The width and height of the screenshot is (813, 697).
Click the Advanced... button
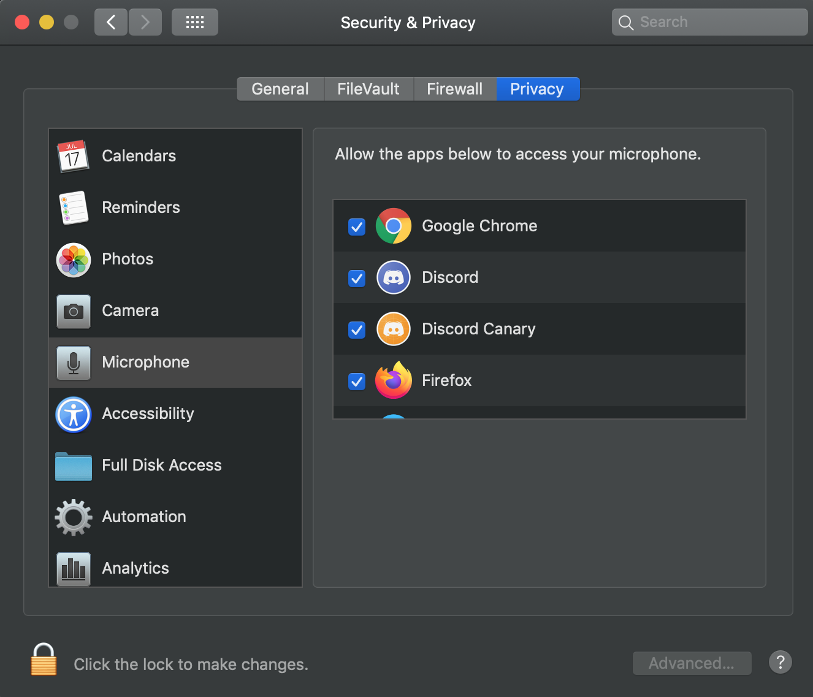pos(692,663)
